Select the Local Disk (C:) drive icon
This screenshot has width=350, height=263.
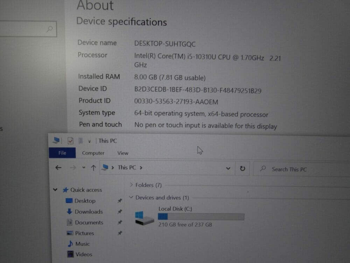[144, 218]
